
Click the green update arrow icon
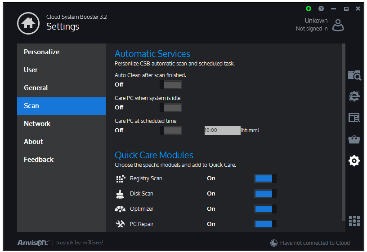pos(308,9)
